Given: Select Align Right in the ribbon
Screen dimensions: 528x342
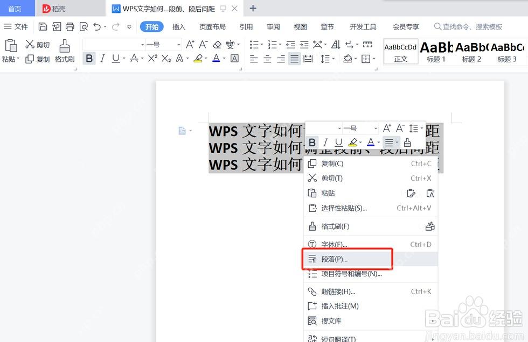Looking at the screenshot, I should pyautogui.click(x=281, y=59).
